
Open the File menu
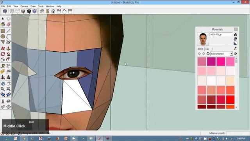click(x=3, y=6)
